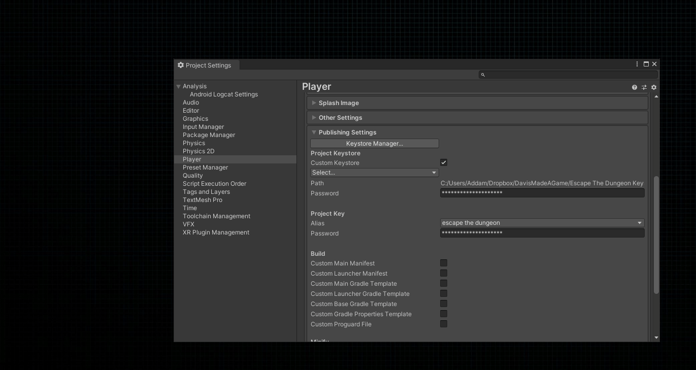Click the Project Key heading
Viewport: 696px width, 370px height.
click(x=327, y=214)
